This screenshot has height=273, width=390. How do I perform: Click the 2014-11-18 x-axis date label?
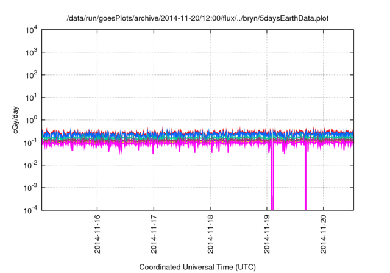pyautogui.click(x=210, y=234)
